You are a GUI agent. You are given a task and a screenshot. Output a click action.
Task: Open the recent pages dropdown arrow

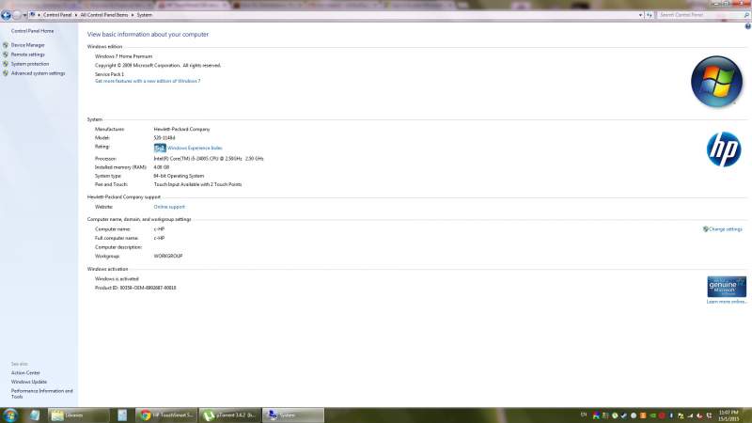(x=24, y=15)
